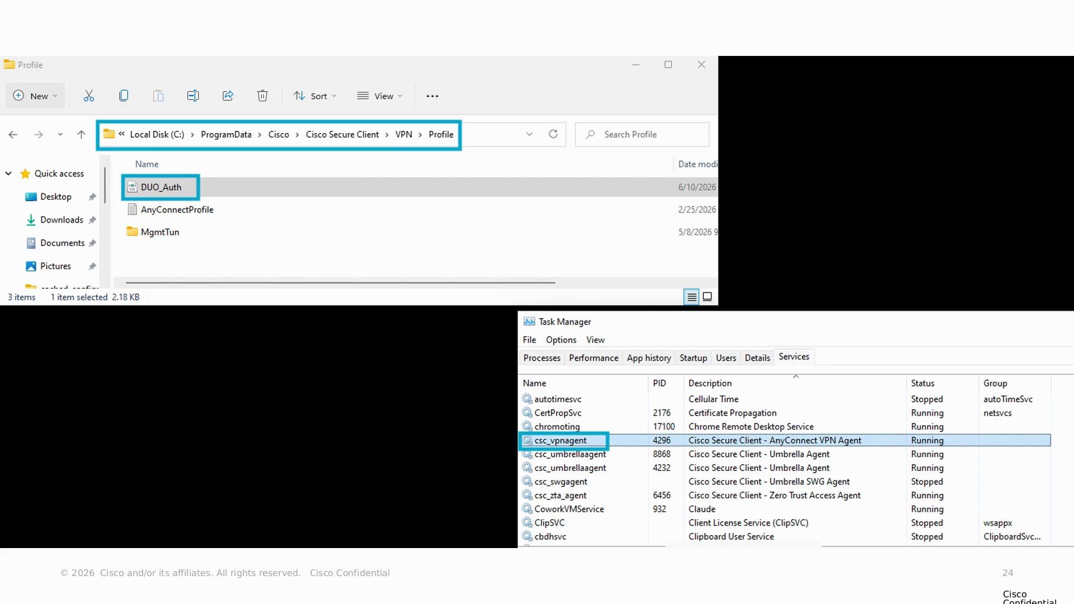Sort services by PID column header
The image size is (1074, 604).
[666, 383]
